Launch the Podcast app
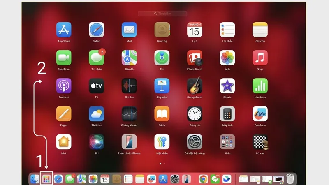Screen dimensions: 329x185 64,86
